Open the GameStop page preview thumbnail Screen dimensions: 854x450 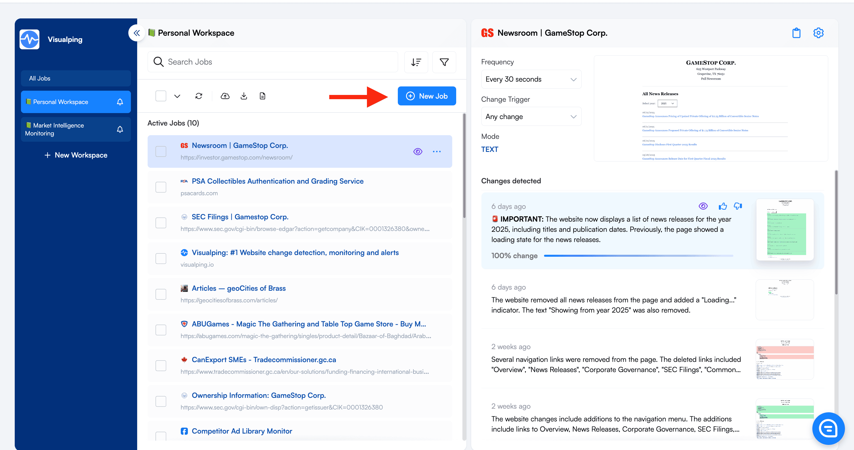pos(711,109)
